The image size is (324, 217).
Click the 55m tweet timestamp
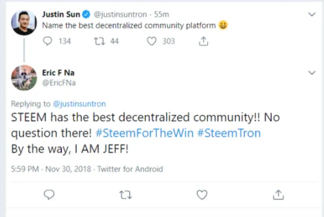[162, 15]
